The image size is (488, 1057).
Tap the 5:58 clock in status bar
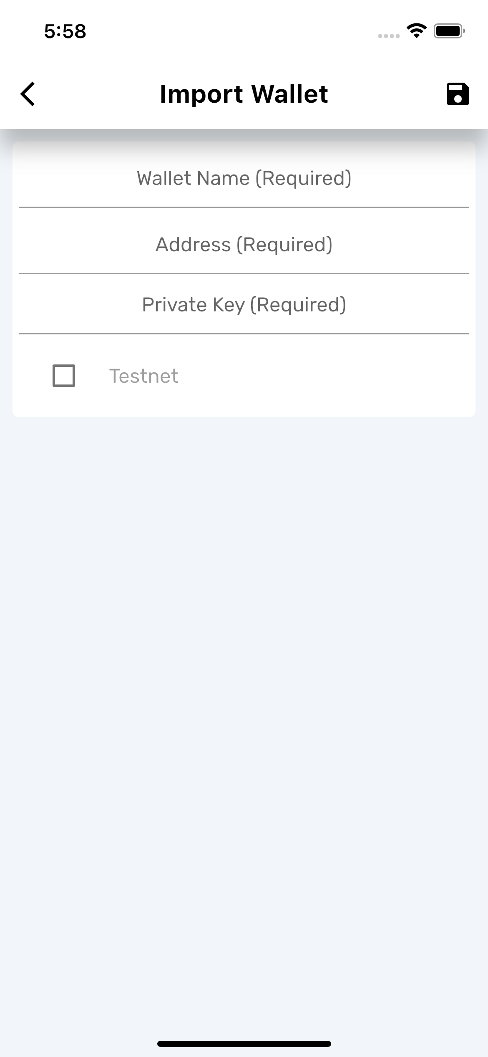65,31
